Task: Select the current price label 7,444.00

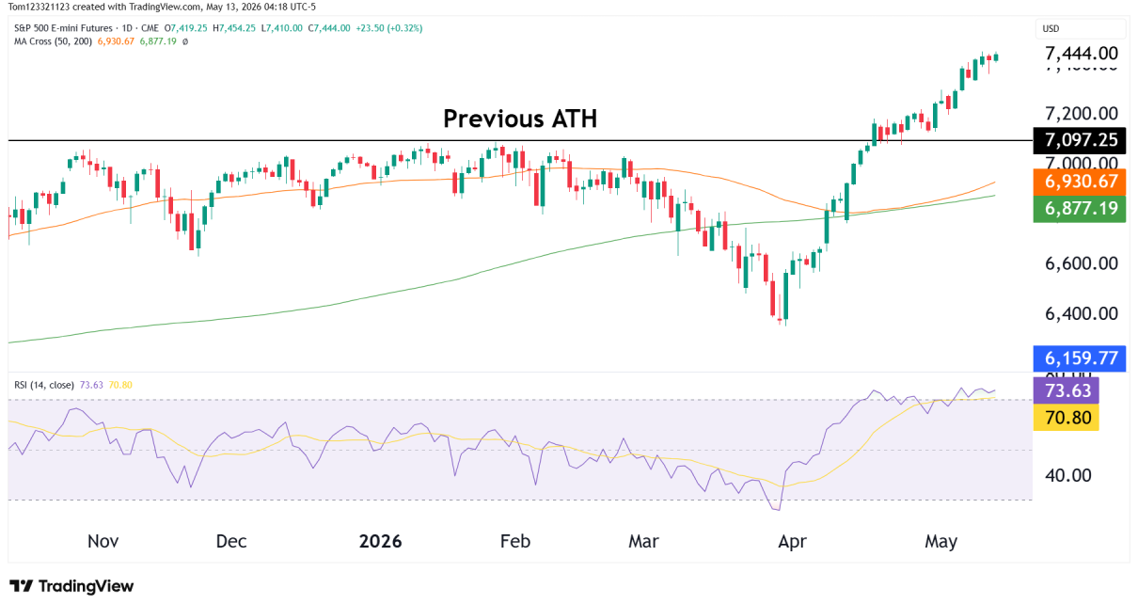Action: pos(1082,53)
